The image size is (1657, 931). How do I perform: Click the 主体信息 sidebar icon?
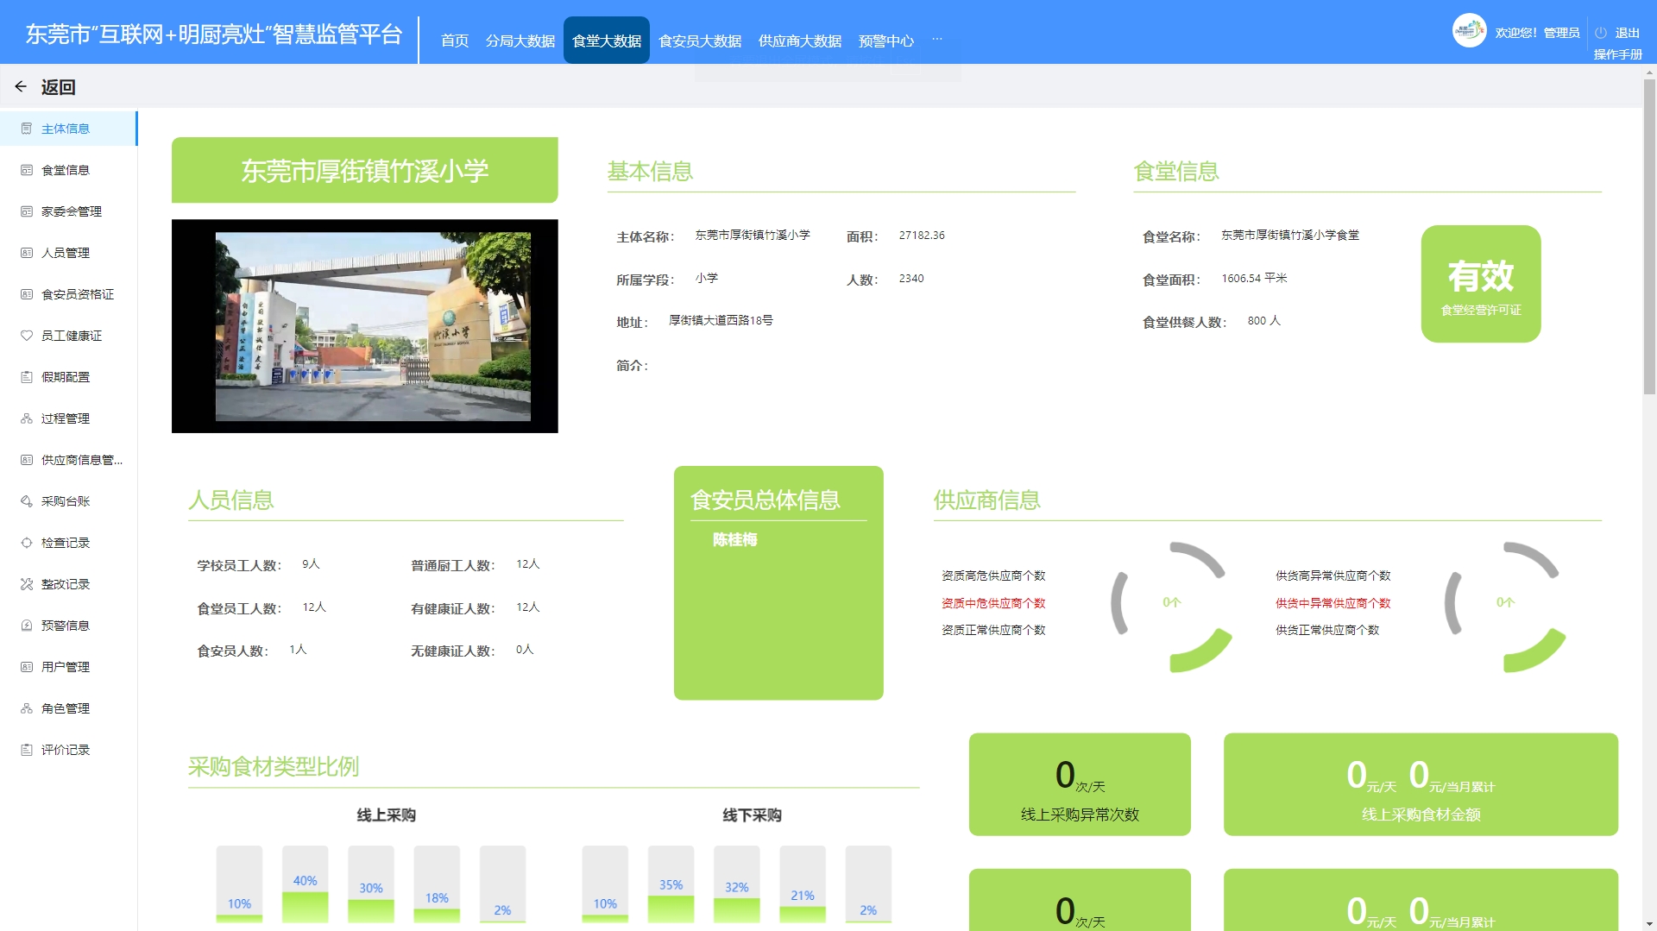(x=27, y=129)
